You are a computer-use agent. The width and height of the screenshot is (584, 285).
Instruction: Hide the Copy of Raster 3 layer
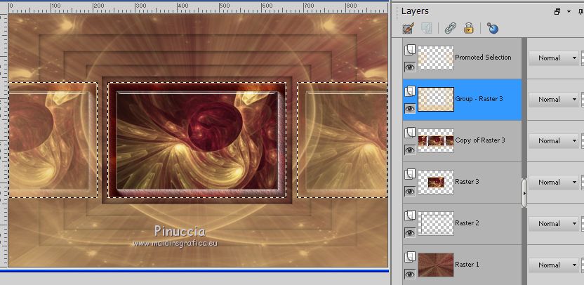[x=410, y=150]
